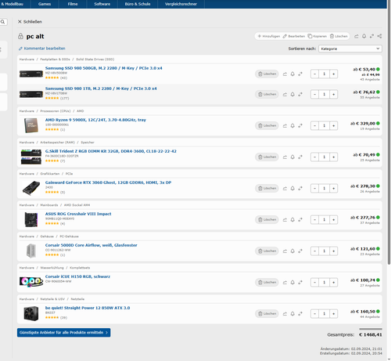Click Kopieren in the list toolbar
Viewport: 391px width, 361px height.
click(x=317, y=36)
